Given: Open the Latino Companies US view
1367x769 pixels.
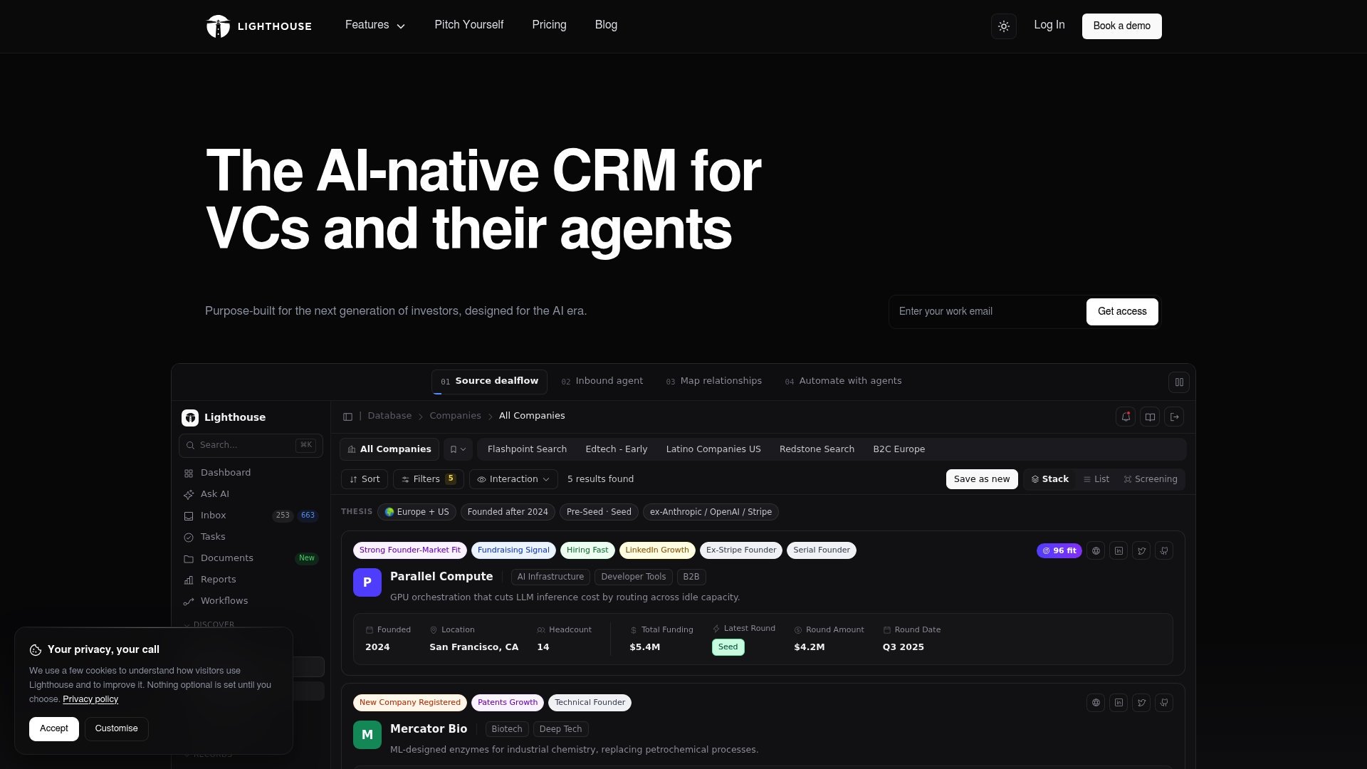Looking at the screenshot, I should [713, 449].
